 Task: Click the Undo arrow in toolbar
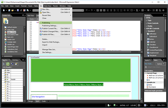pos(87,10)
